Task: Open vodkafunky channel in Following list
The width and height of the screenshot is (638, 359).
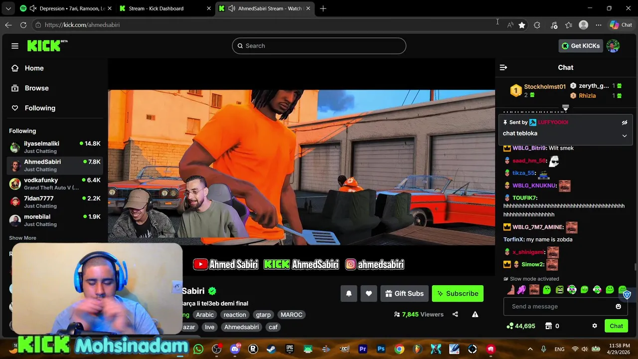Action: (55, 183)
